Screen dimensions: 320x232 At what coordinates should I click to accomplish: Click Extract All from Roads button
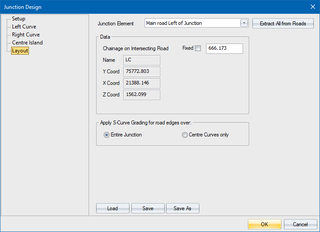click(283, 23)
